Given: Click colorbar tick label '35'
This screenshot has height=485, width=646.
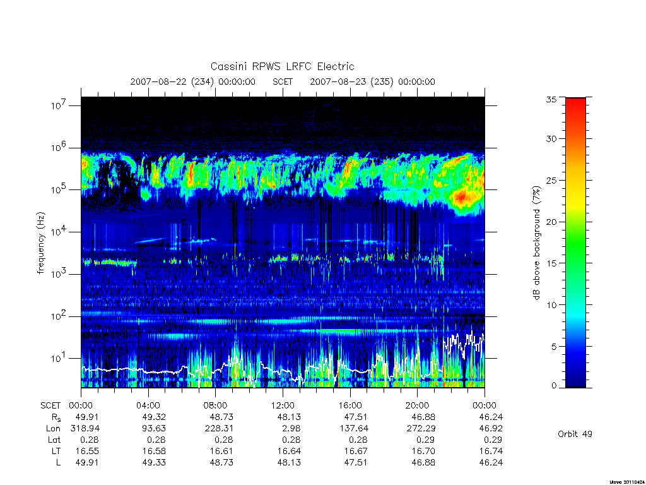Looking at the screenshot, I should point(551,99).
